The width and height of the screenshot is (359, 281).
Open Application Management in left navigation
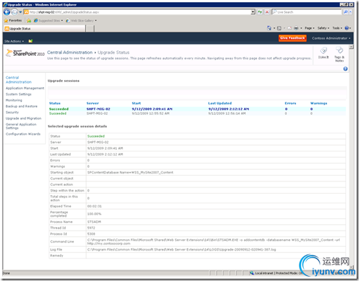25,88
